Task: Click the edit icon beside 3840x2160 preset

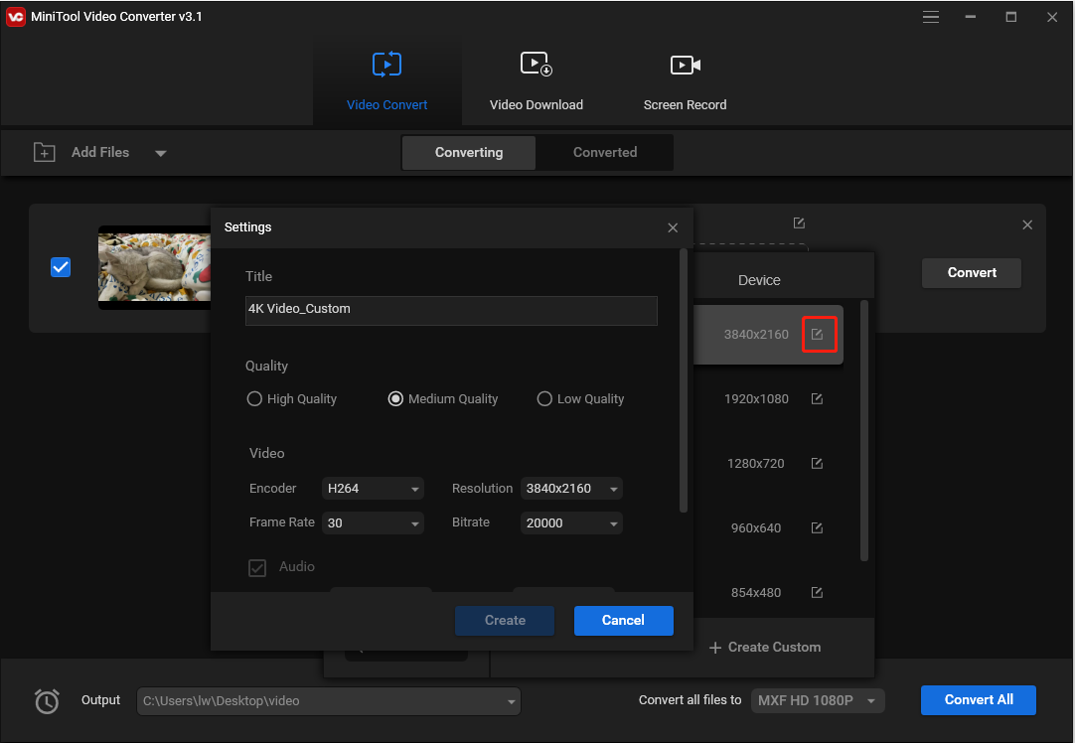Action: (819, 334)
